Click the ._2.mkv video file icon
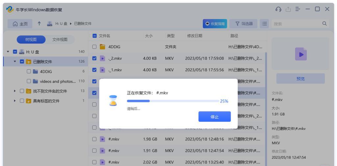 point(103,58)
